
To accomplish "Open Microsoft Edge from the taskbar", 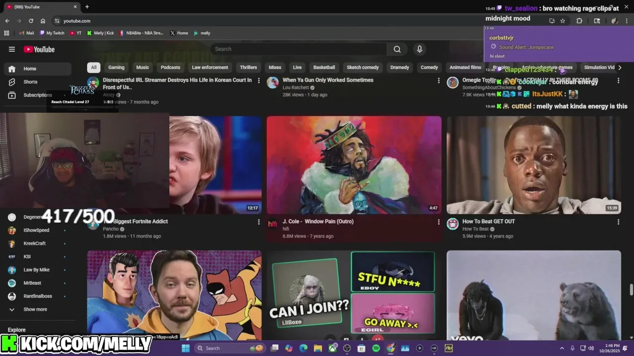I will pyautogui.click(x=304, y=348).
